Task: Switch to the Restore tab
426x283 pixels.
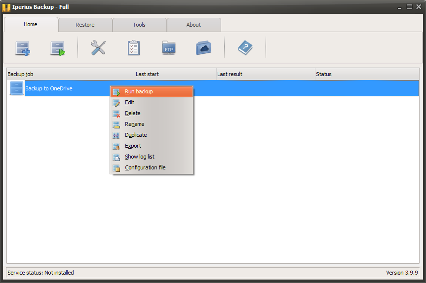Action: coord(85,25)
